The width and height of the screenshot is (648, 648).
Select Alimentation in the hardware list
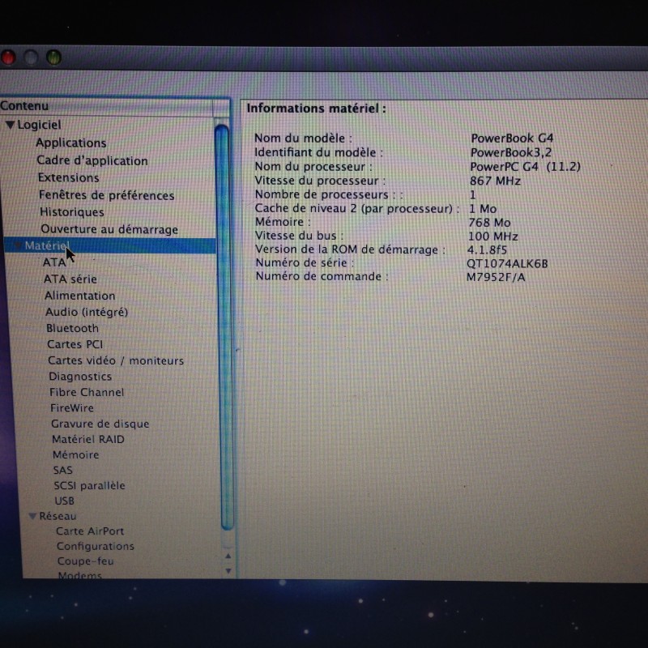[x=79, y=296]
